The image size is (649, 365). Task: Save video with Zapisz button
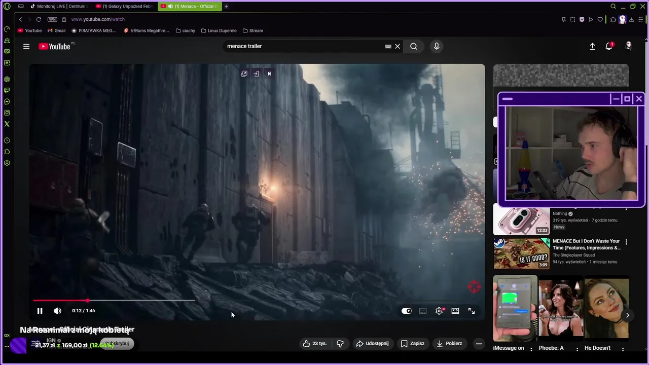tap(412, 343)
